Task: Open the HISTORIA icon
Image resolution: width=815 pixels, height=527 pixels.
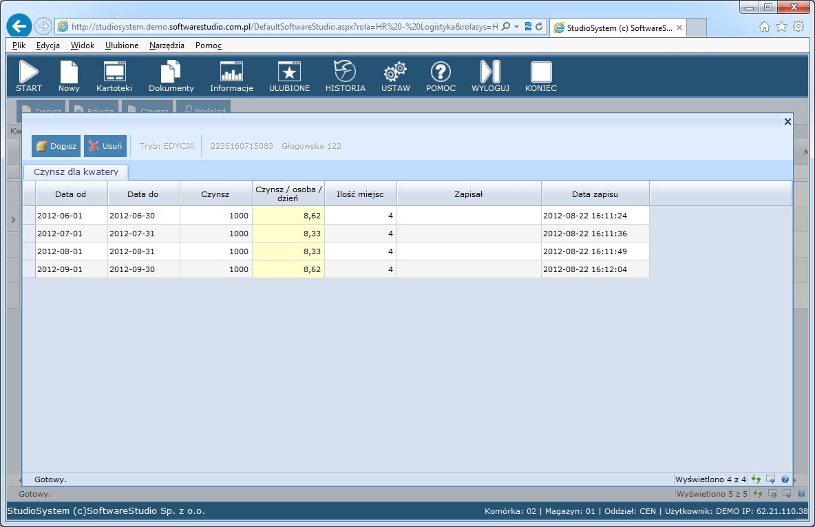Action: [x=345, y=76]
